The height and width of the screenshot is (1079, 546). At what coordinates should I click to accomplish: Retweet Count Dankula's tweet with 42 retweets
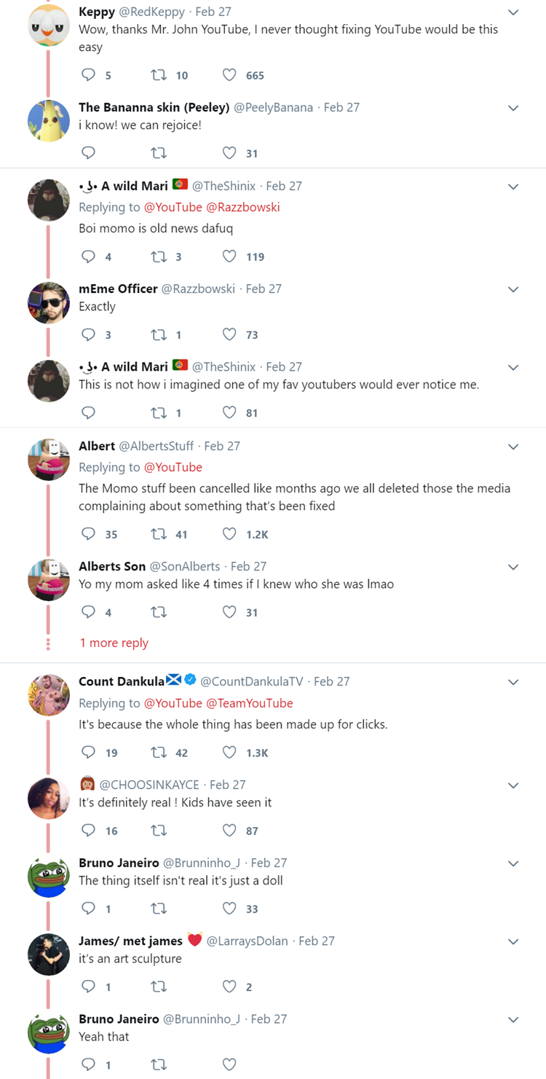point(158,753)
